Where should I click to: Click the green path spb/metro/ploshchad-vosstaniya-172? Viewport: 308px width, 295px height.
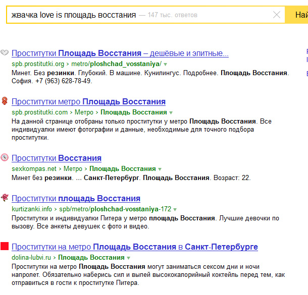click(115, 209)
